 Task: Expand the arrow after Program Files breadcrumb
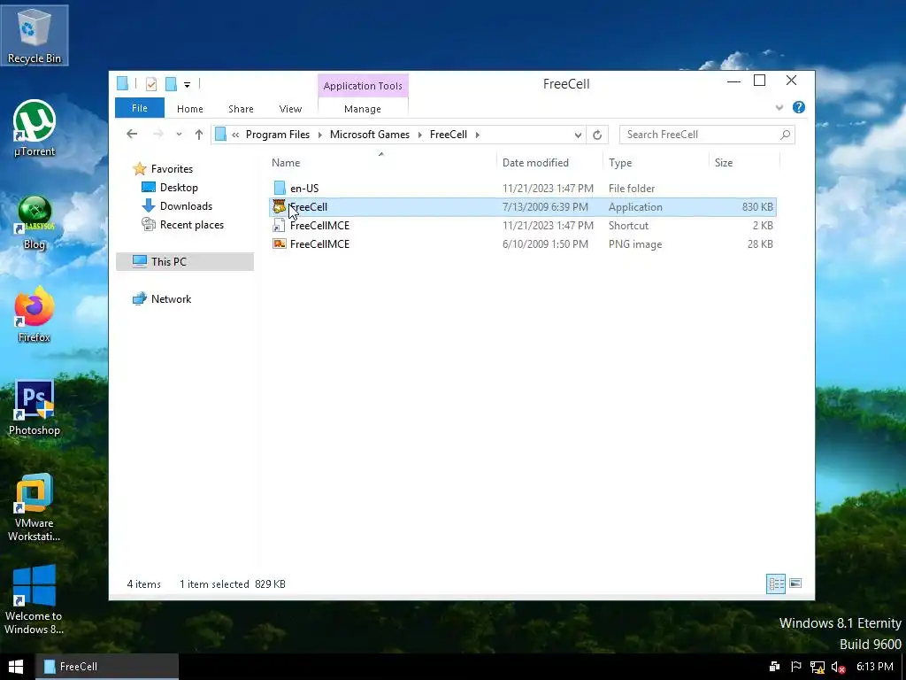(x=319, y=135)
